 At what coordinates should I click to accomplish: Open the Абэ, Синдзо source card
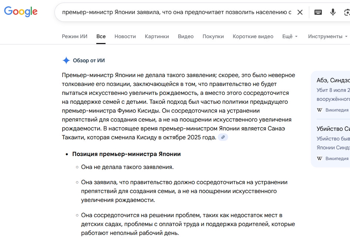coord(333,80)
